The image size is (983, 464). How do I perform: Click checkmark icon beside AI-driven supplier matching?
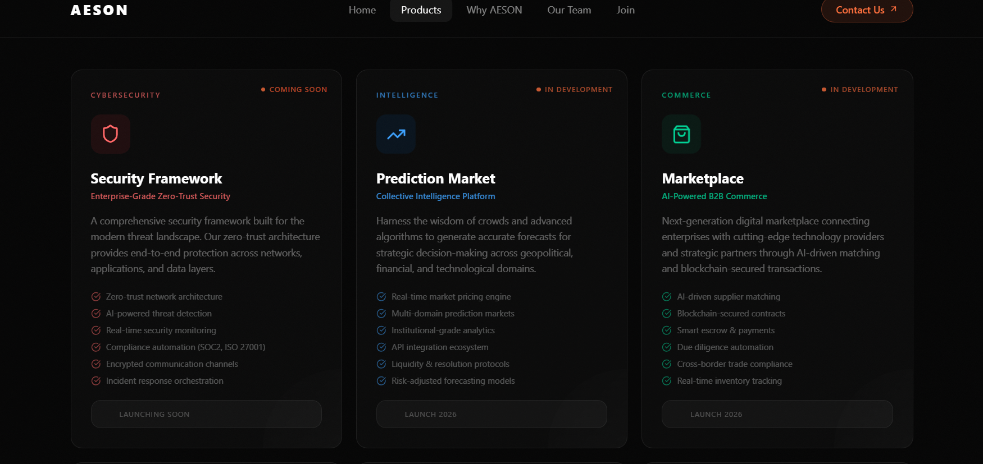pos(667,297)
